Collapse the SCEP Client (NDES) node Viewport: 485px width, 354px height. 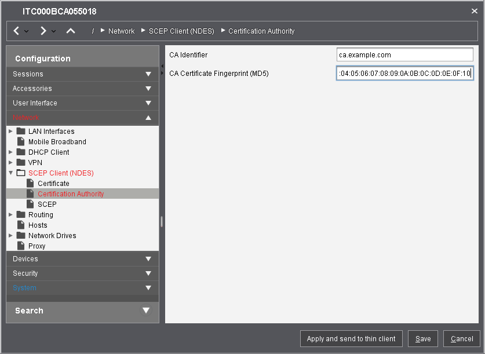(10, 173)
